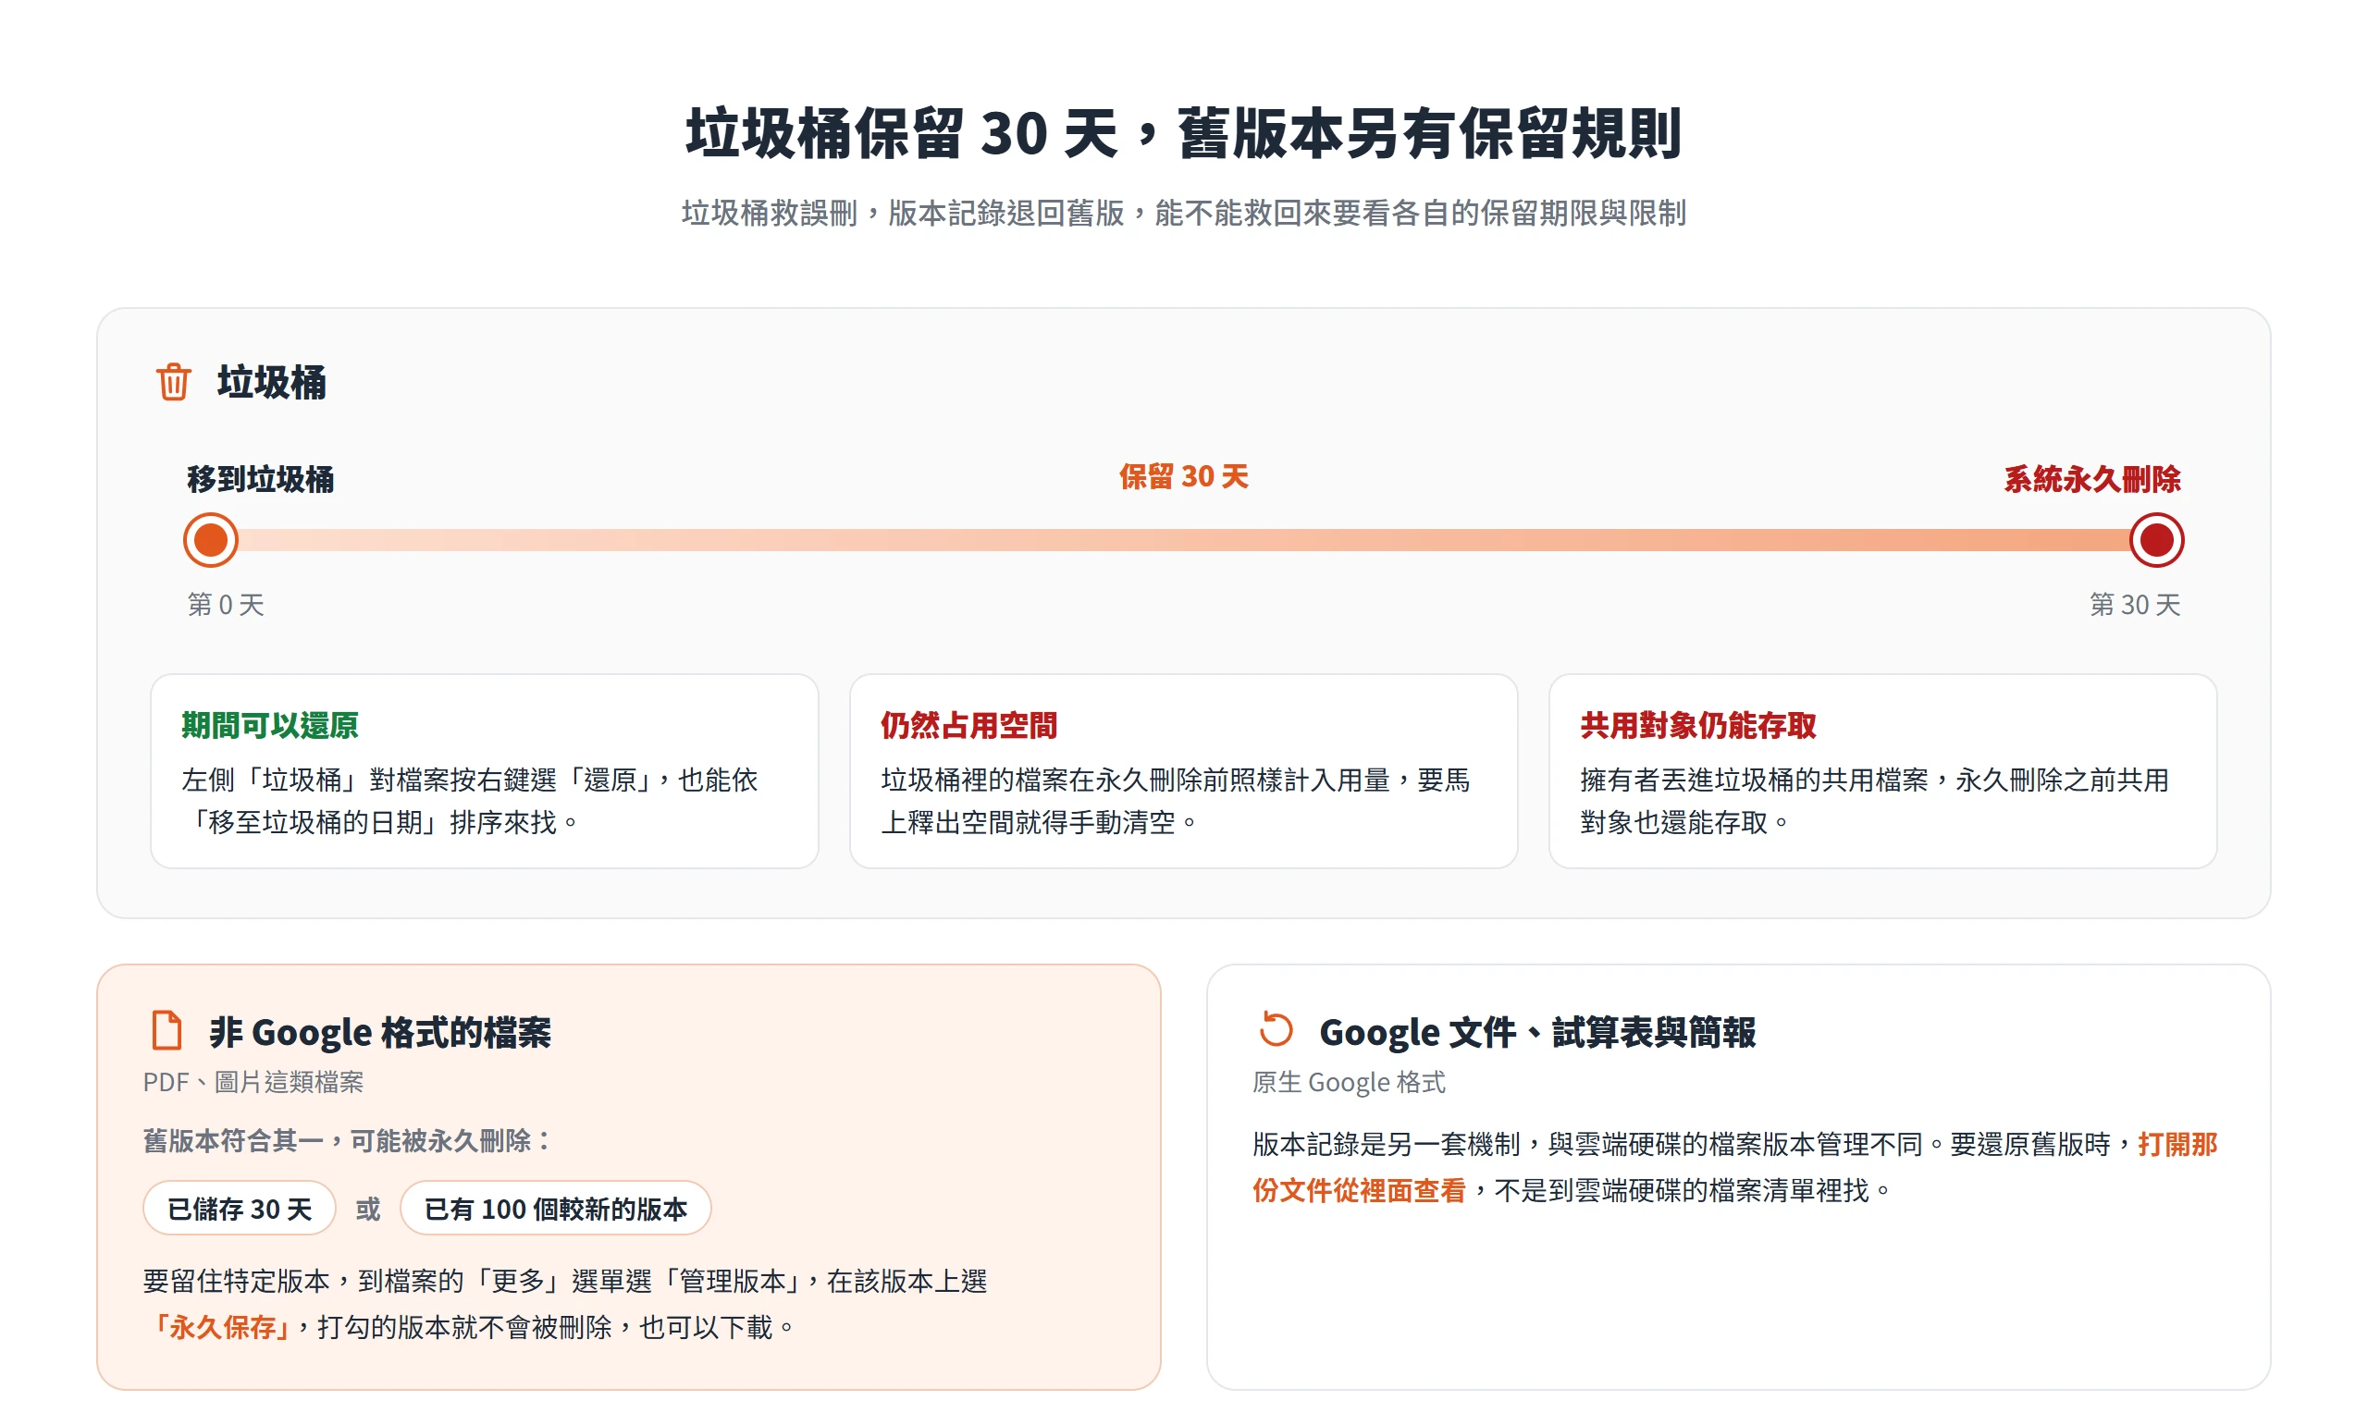2368x1413 pixels.
Task: Click the 或 separator between the pills
Action: pos(367,1210)
